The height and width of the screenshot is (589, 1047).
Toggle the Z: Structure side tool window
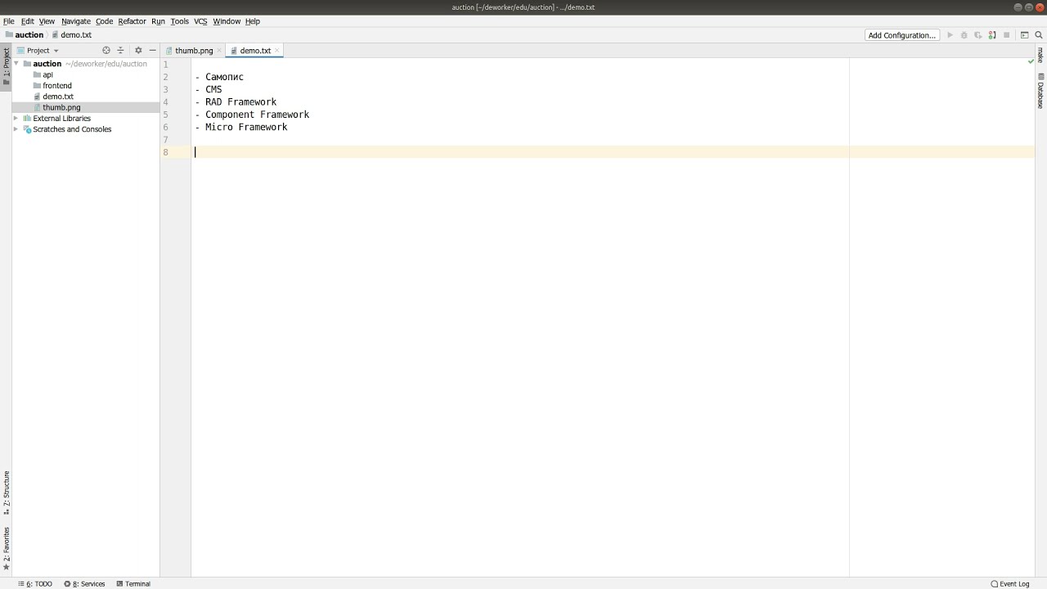tap(6, 492)
